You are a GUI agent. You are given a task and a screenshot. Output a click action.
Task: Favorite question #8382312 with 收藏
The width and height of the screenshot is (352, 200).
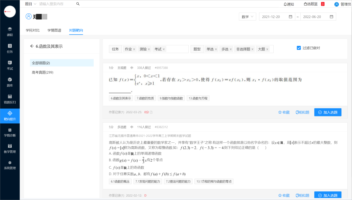click(284, 196)
